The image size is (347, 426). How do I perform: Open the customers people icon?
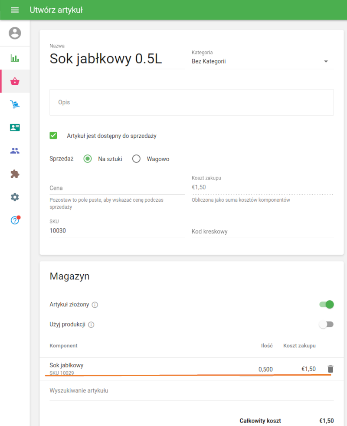pos(15,151)
